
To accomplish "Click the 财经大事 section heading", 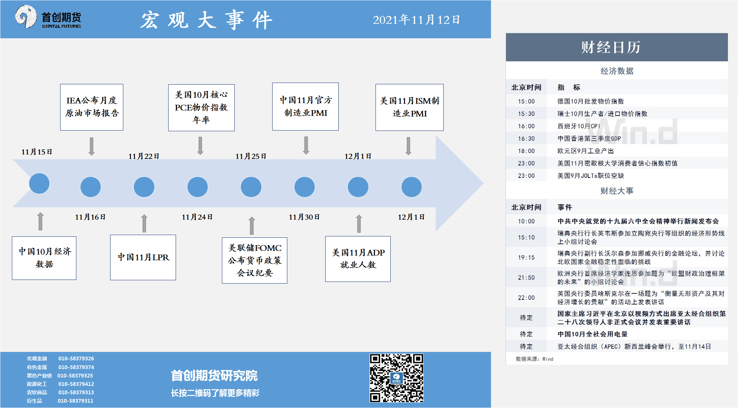I will point(617,191).
